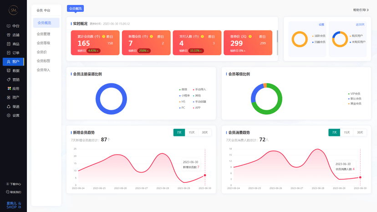Click 近30天 link on purchase-user chart

(360, 25)
